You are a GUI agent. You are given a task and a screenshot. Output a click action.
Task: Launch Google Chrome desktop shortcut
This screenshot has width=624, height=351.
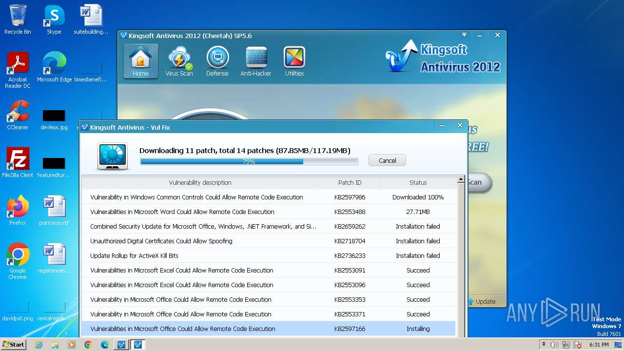18,261
